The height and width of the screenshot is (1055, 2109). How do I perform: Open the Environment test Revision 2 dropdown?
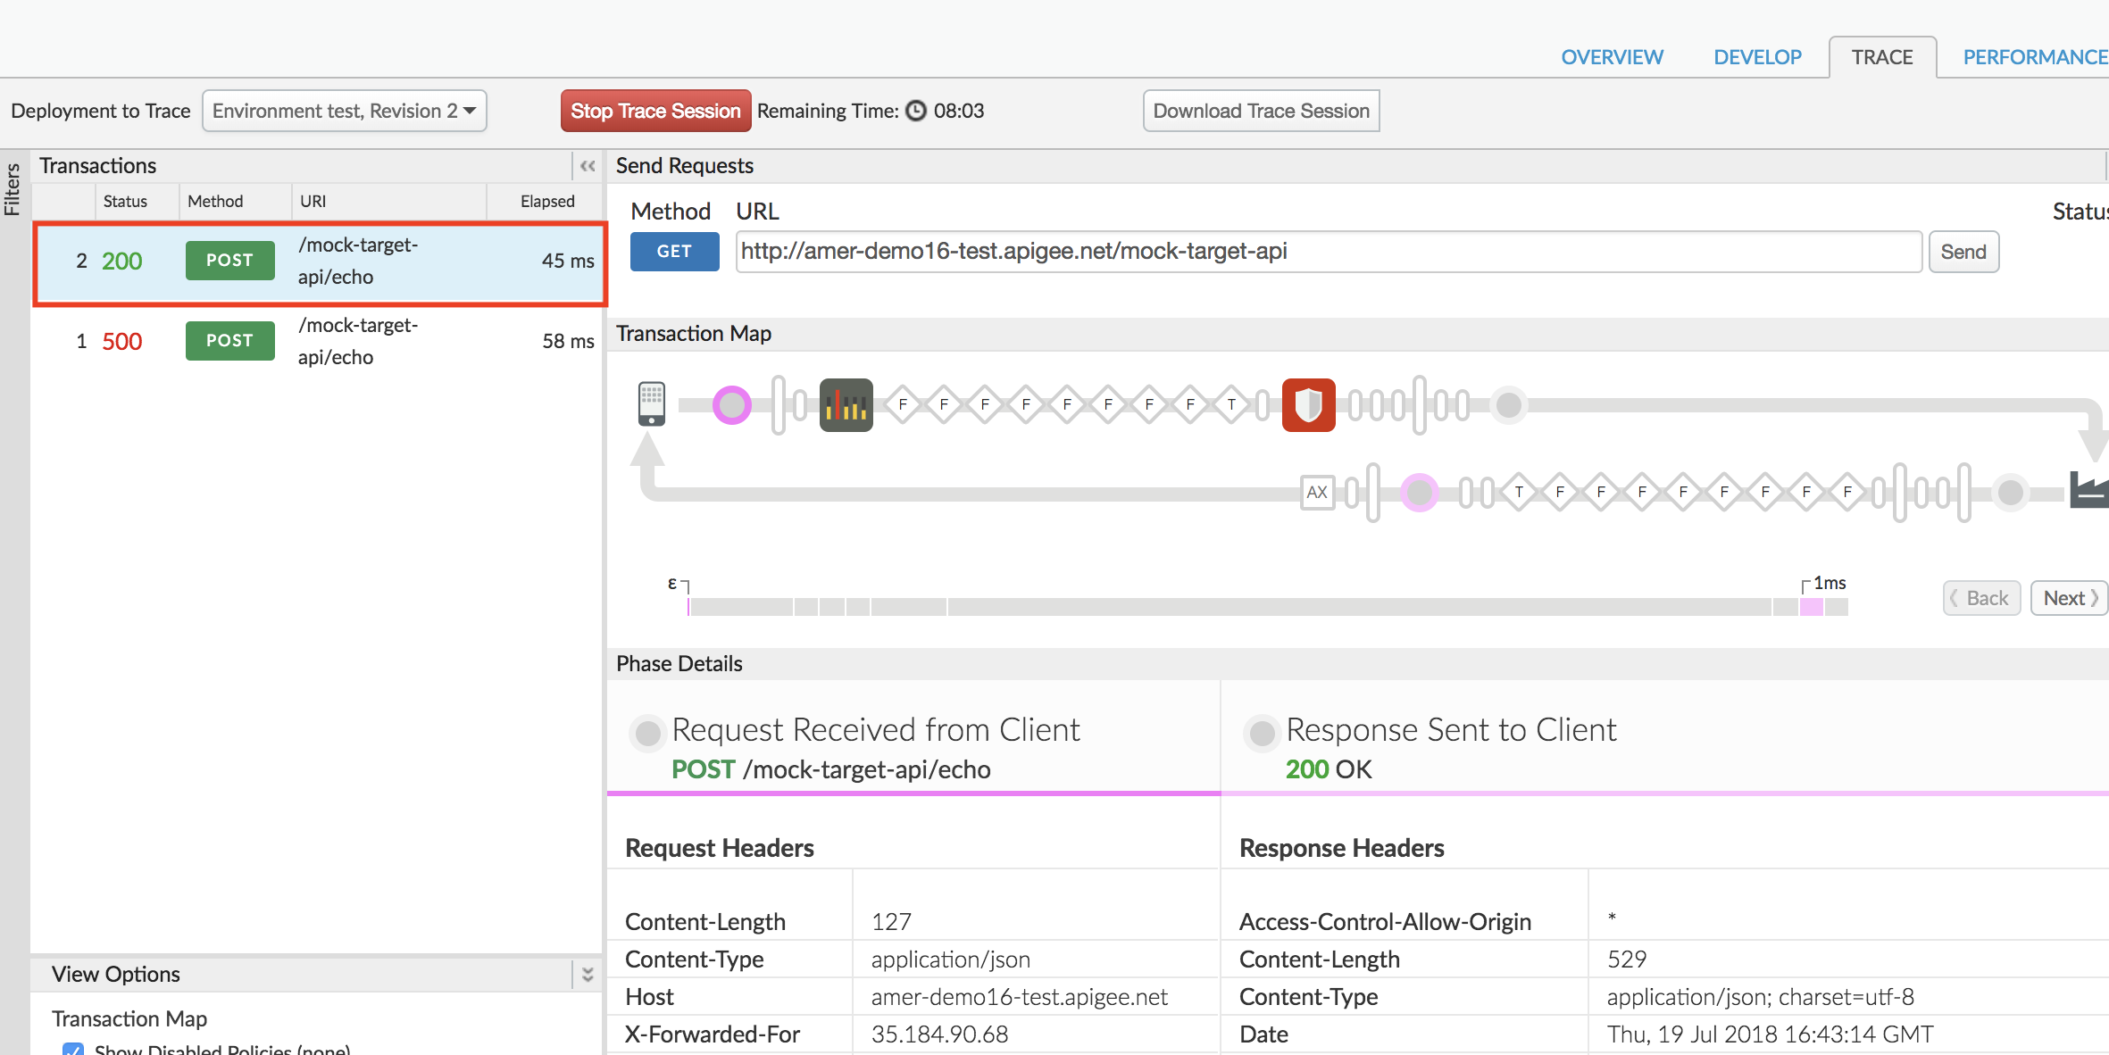344,111
